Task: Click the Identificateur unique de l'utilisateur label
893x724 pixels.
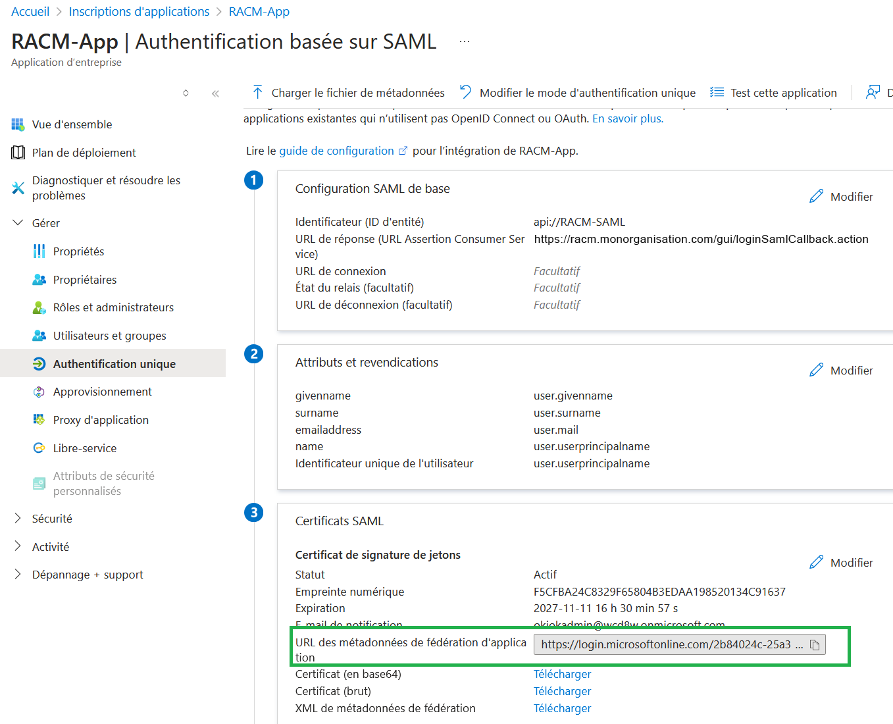Action: point(384,463)
